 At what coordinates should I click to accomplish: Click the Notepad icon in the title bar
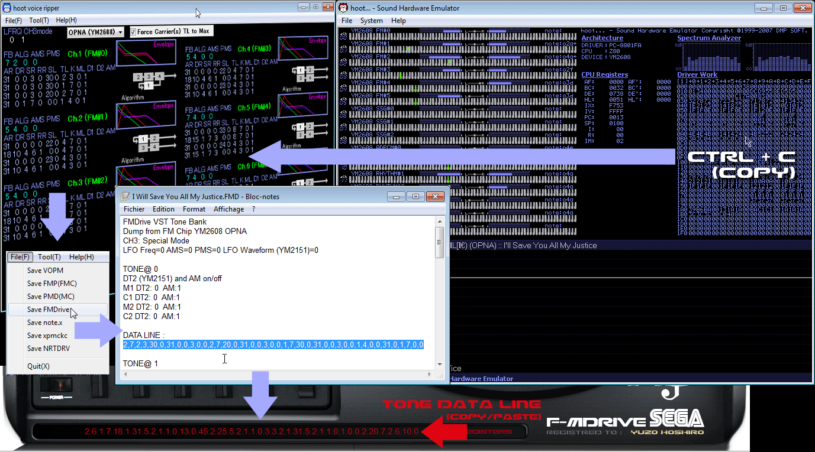coord(125,196)
